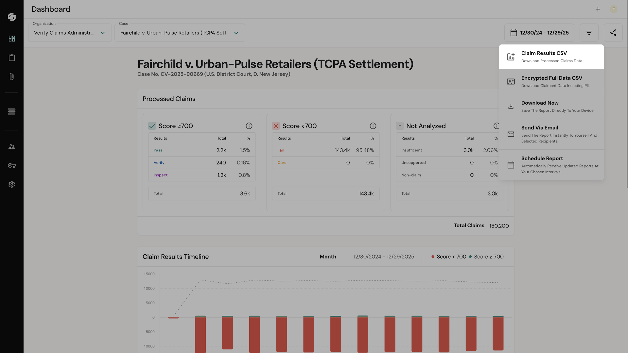Show info for Not Analyzed card
Viewport: 628px width, 353px height.
tap(497, 126)
